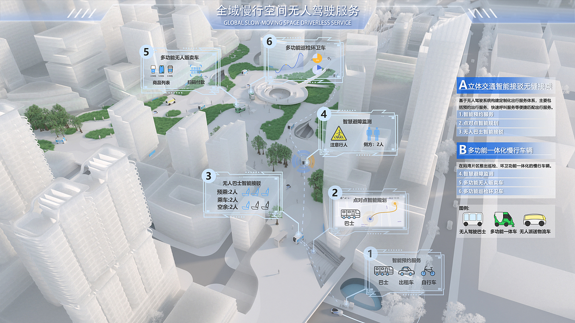Screen dimensions: 575x323
Task: Click the blue CO₂ pie chart
Action: click(317, 70)
